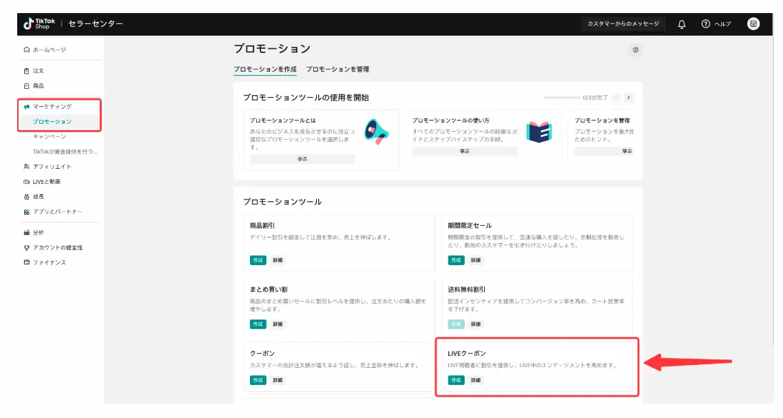Viewport: 783px width, 418px height.
Task: Click 作成 for LIVEクーポン
Action: tap(456, 380)
